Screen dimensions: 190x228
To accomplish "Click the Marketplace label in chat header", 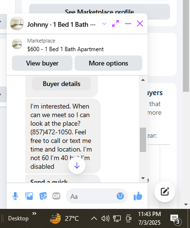I will [41, 41].
